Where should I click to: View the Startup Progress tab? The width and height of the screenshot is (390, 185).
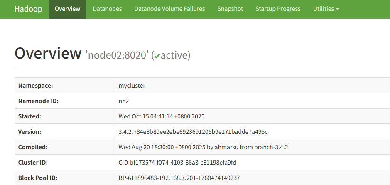point(278,9)
